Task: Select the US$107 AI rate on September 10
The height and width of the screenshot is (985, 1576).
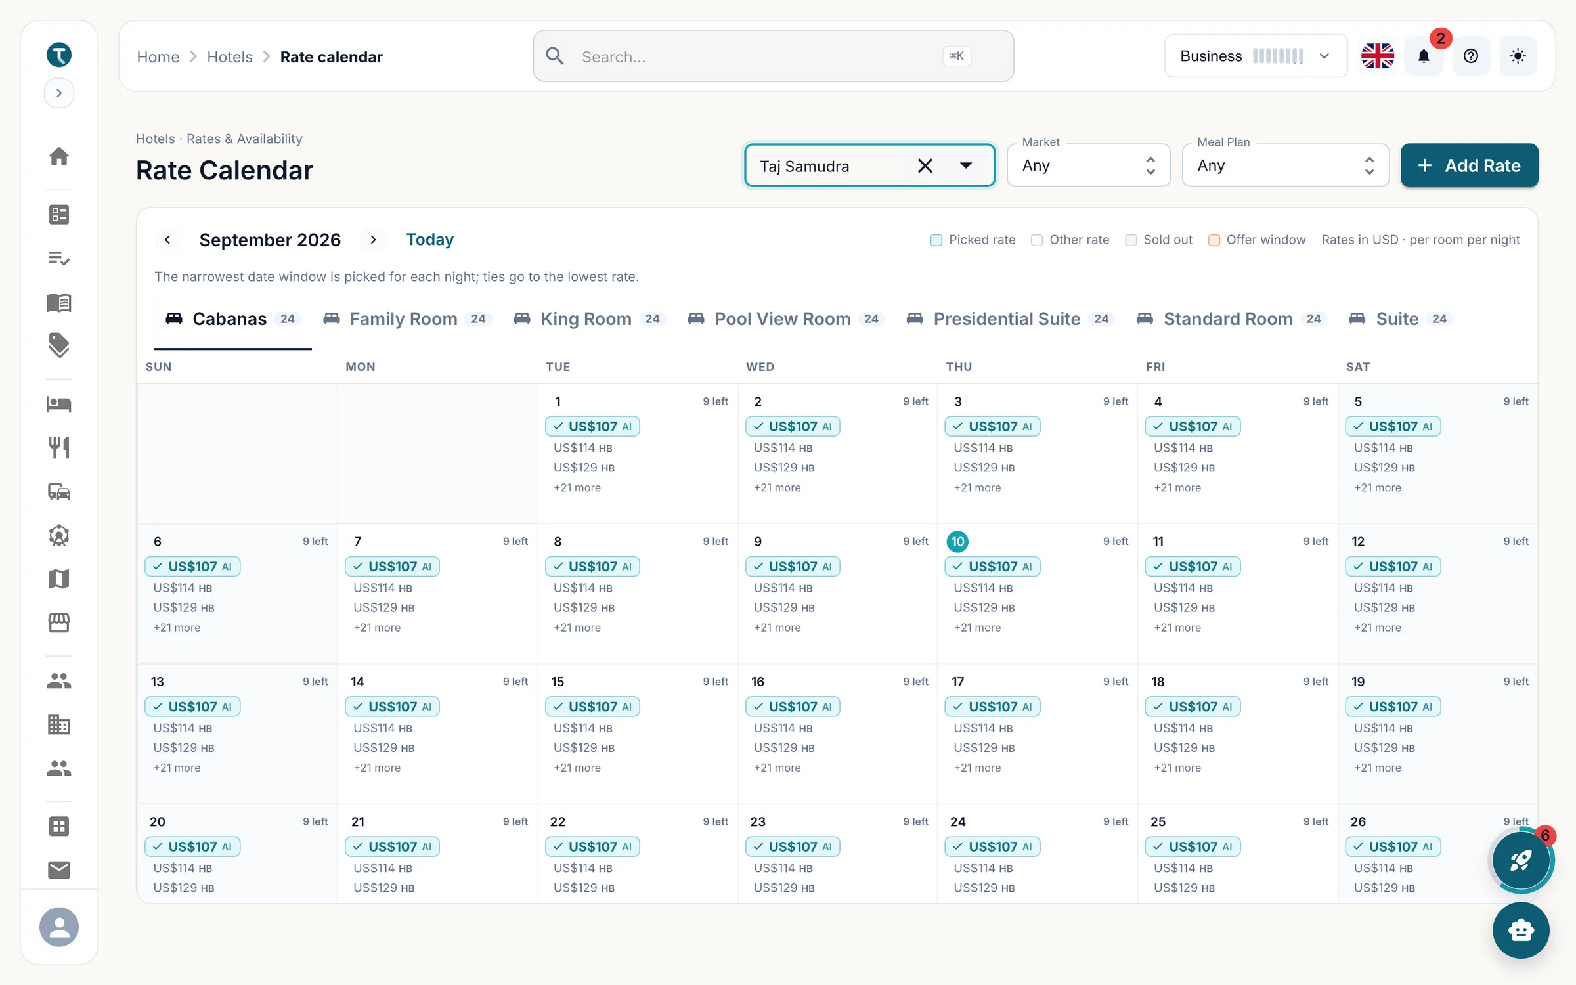Action: pyautogui.click(x=992, y=566)
